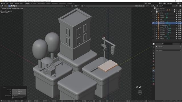This screenshot has height=102, width=182.
Task: Expand the Bench object row
Action: pos(157,14)
